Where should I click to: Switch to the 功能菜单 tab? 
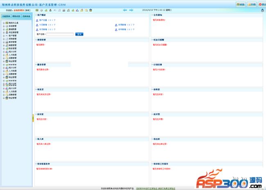point(6,16)
